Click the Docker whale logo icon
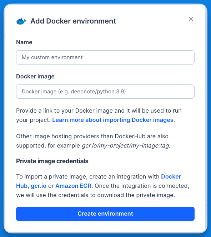This screenshot has width=211, height=237. click(21, 21)
